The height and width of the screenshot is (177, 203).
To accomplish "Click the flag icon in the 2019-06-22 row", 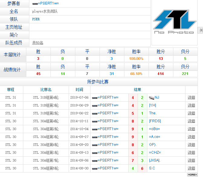I will [x=95, y=114].
